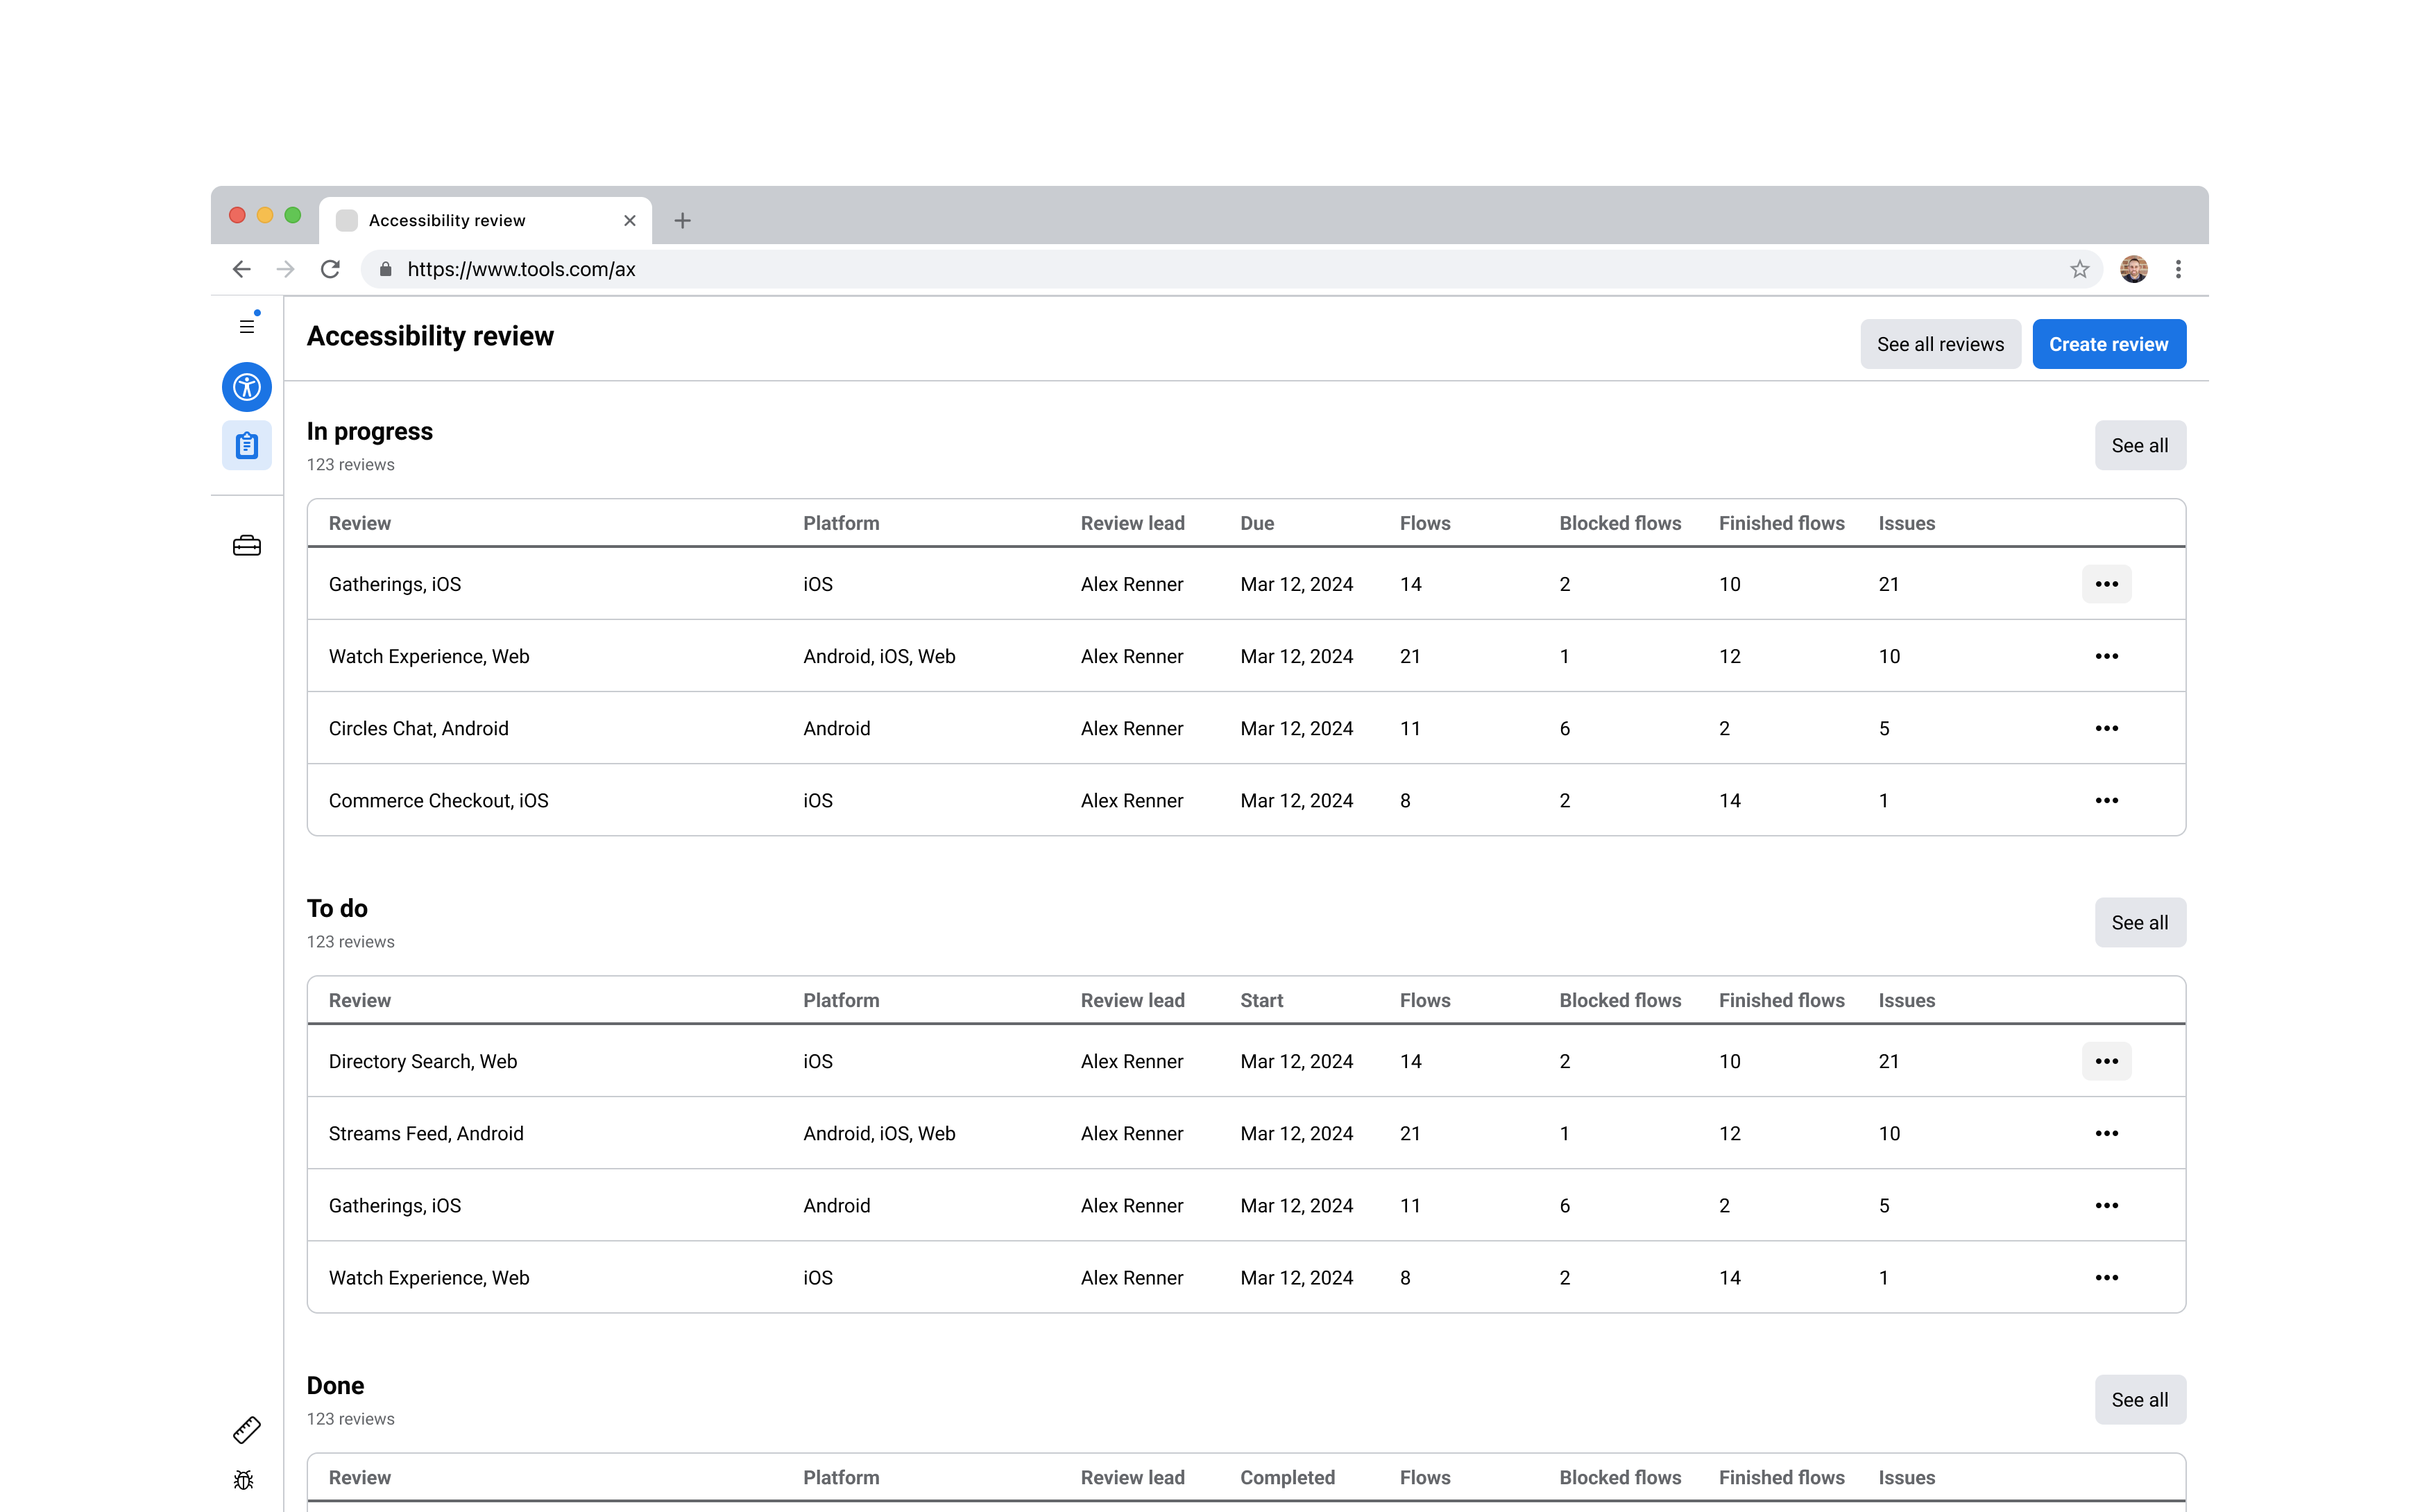See all To do reviews

point(2140,922)
